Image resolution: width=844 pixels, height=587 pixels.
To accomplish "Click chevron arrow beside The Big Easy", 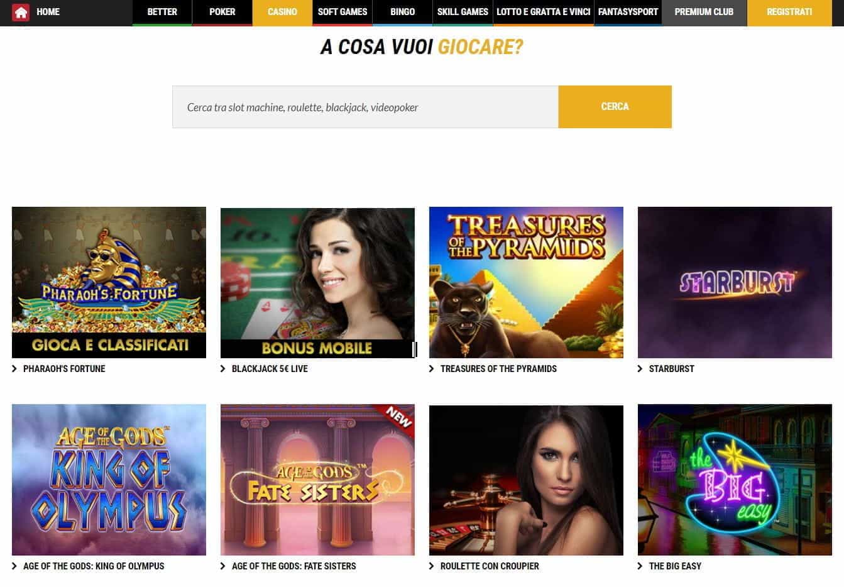I will tap(640, 566).
